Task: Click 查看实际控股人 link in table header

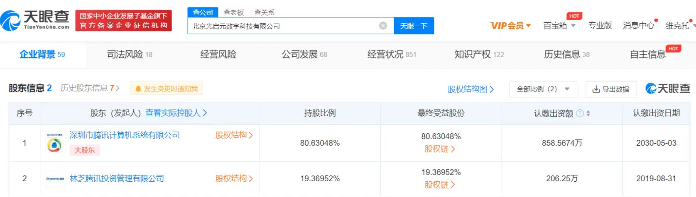Action: (x=176, y=113)
